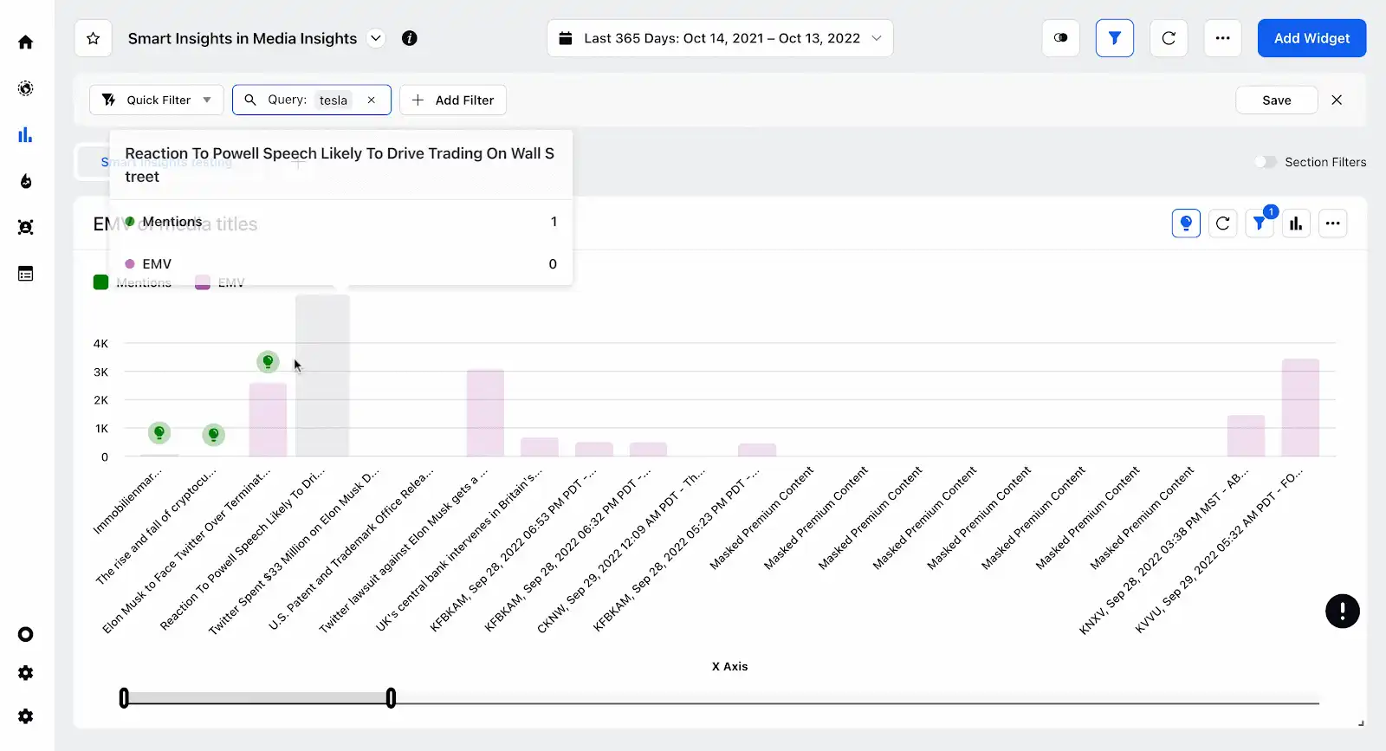Click the Query tesla filter field

(x=312, y=100)
